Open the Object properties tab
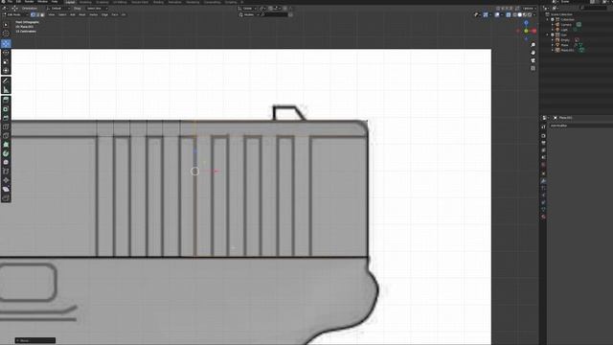 (x=543, y=173)
